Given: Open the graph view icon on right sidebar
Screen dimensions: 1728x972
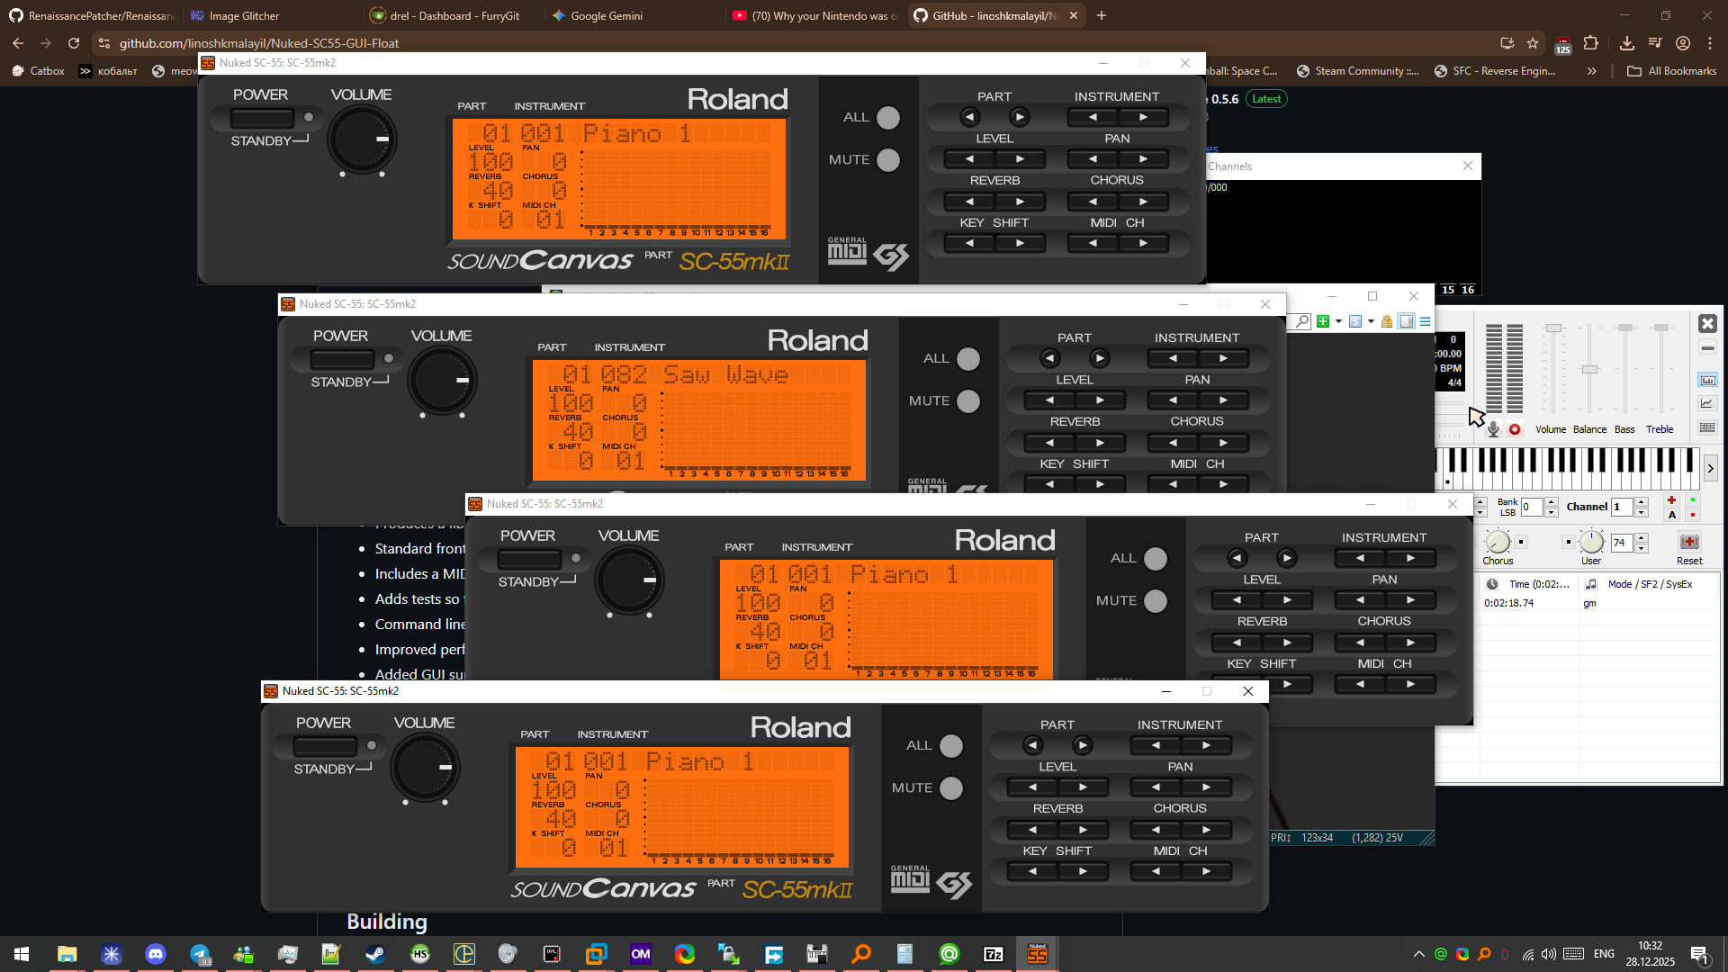Looking at the screenshot, I should point(1706,404).
